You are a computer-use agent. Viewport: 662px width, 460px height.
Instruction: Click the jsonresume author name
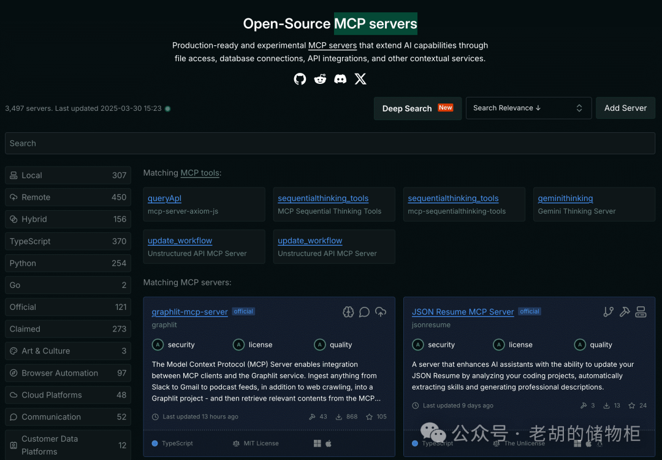point(431,325)
